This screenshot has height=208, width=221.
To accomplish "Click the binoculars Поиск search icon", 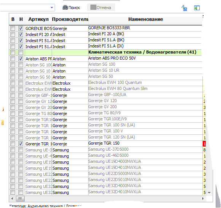I will coord(65,8).
